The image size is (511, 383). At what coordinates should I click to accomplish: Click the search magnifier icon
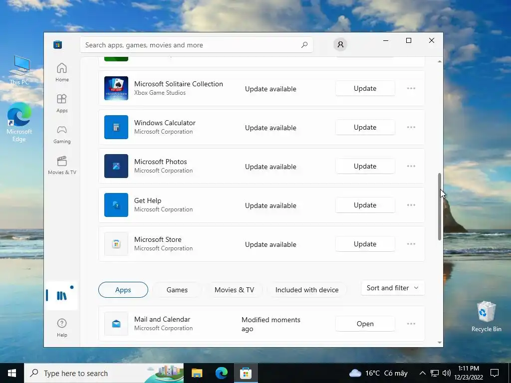[304, 45]
